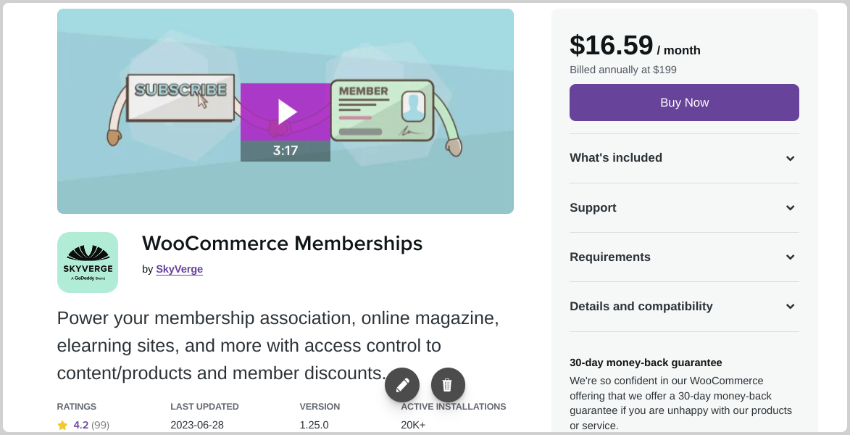
Task: Expand the Support section chevron
Action: click(x=791, y=208)
